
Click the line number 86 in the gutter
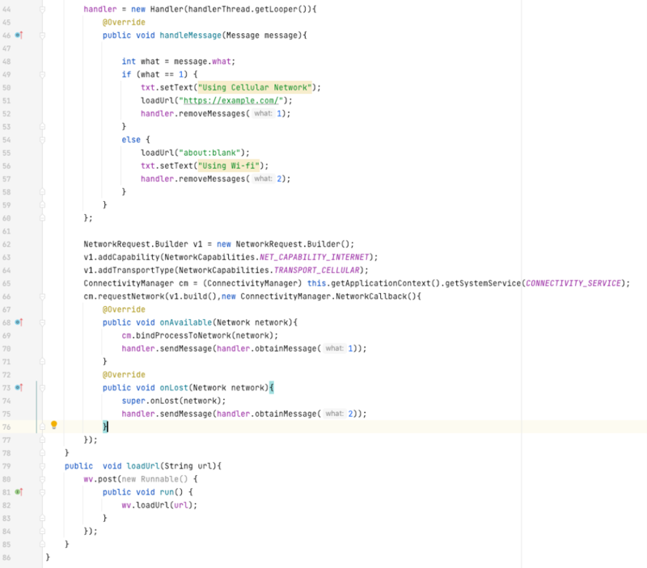pyautogui.click(x=6, y=557)
